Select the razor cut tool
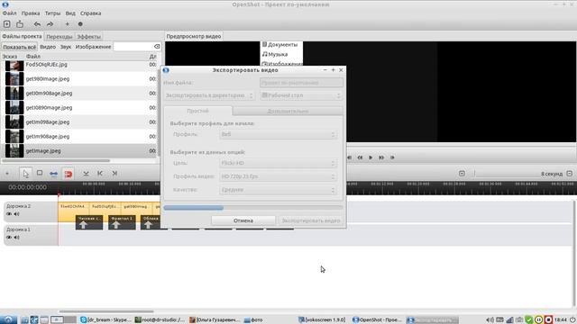The height and width of the screenshot is (324, 577). click(x=40, y=174)
